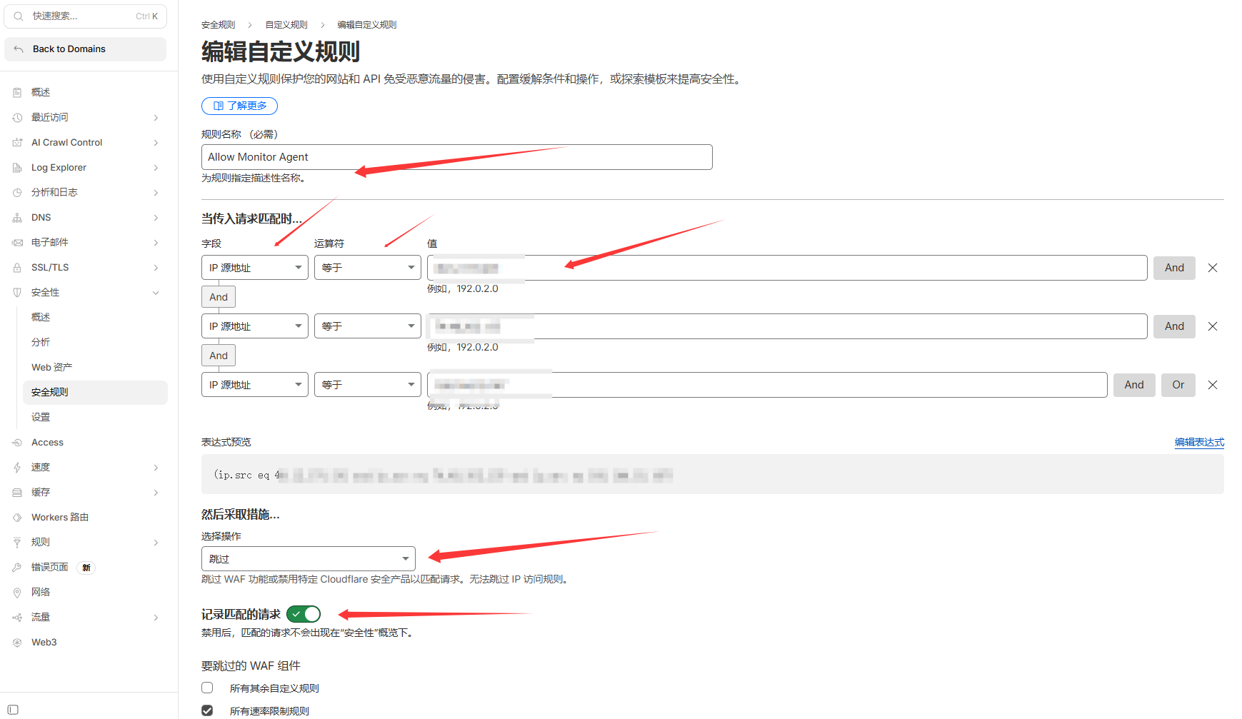
Task: Collapse the 安全性 sidebar section
Action: pos(156,293)
